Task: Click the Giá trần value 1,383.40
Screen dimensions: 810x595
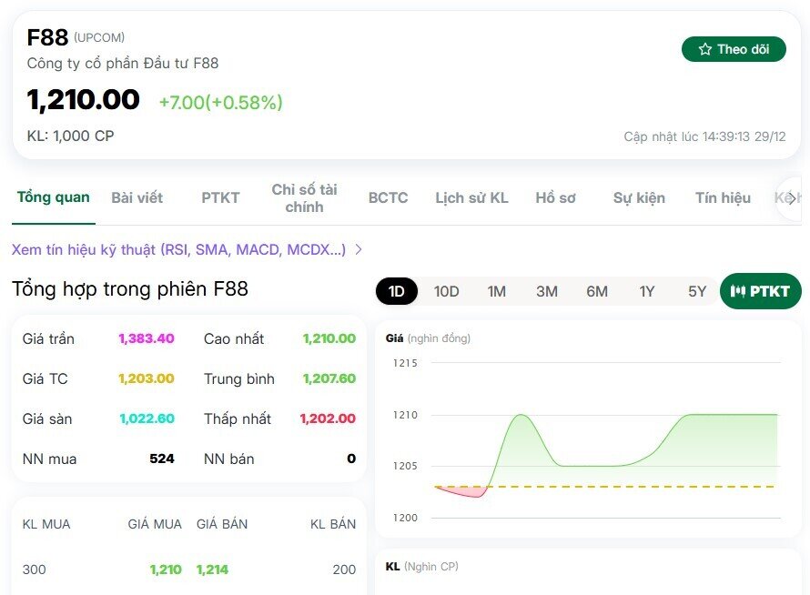Action: (147, 338)
